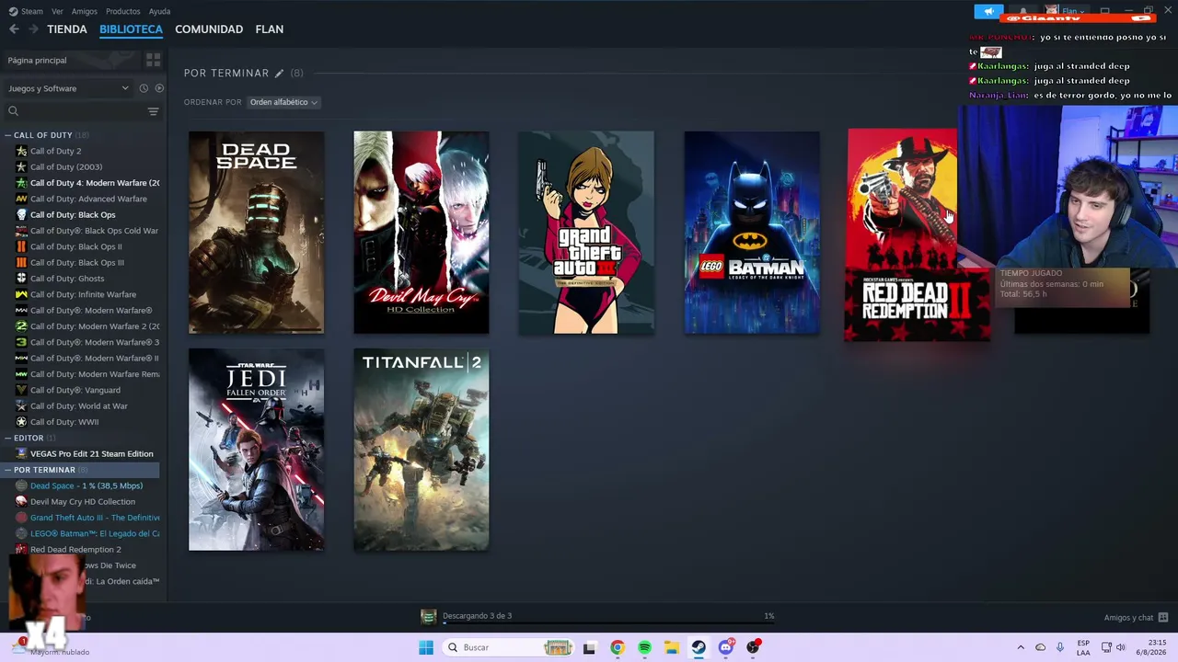Image resolution: width=1178 pixels, height=662 pixels.
Task: Open the Star Wars Jedi Fallen Order cover
Action: click(256, 450)
